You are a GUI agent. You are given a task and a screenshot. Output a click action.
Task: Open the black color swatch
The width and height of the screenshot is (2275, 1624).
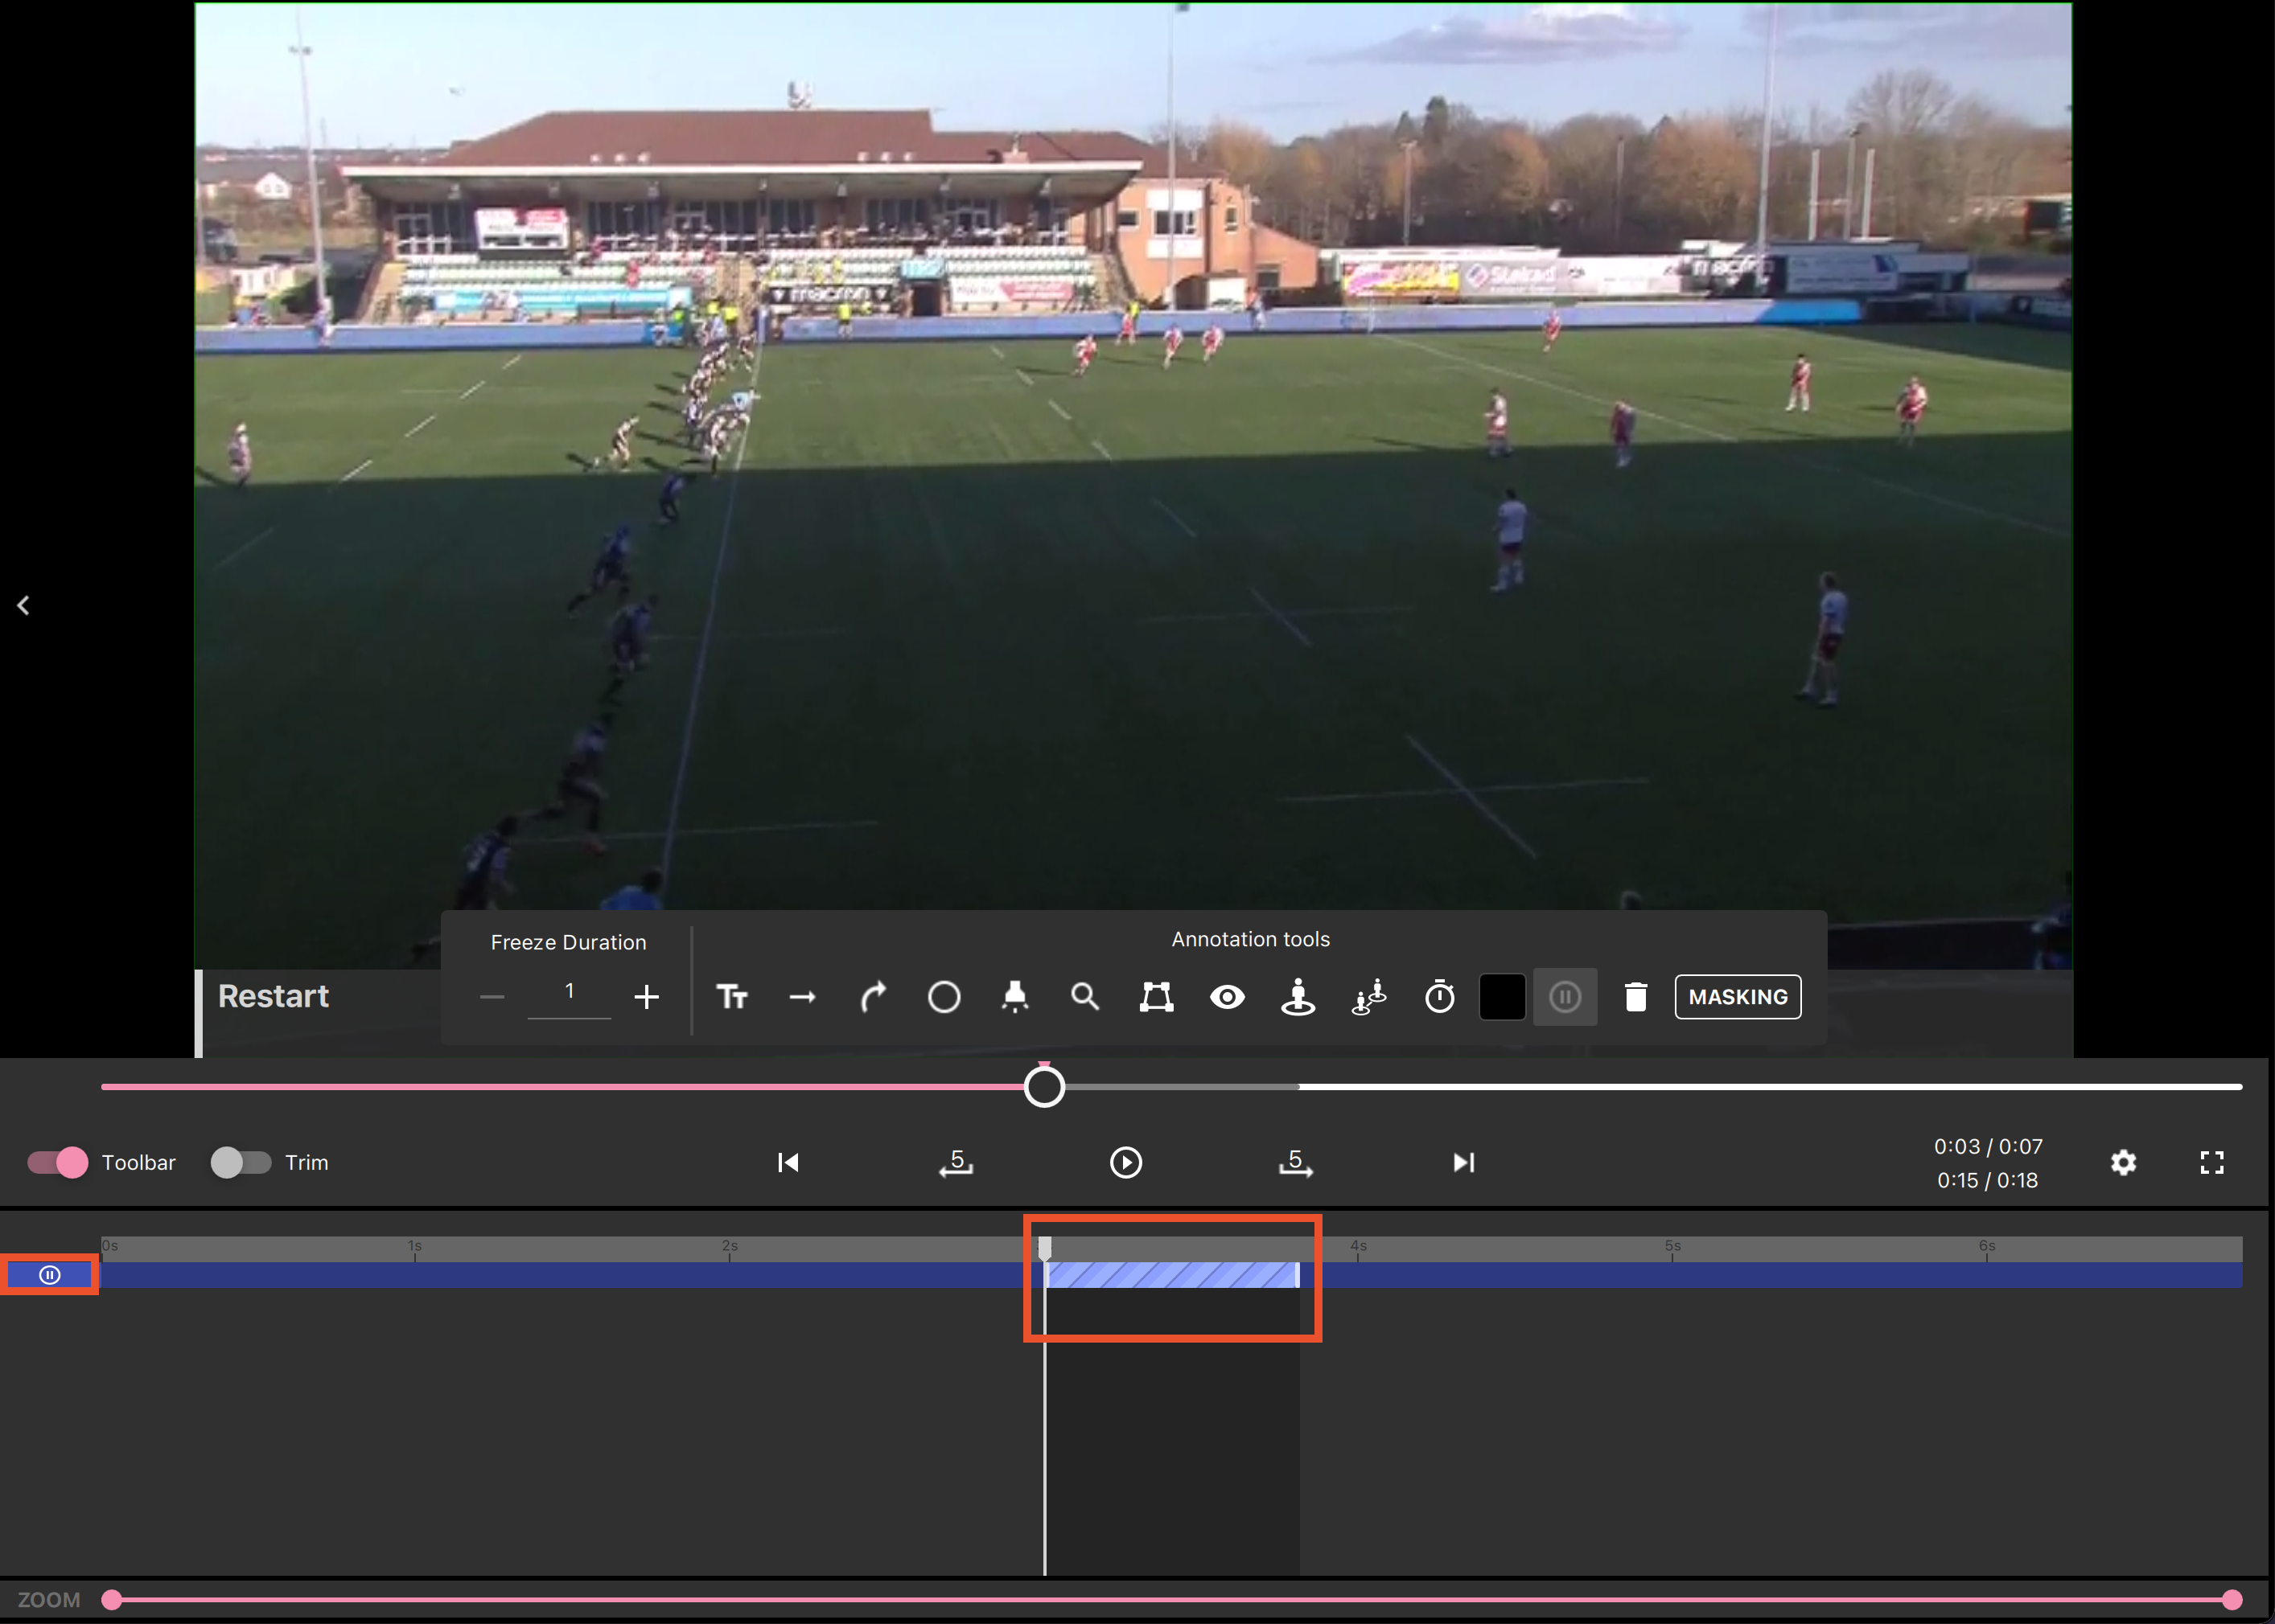[x=1502, y=997]
